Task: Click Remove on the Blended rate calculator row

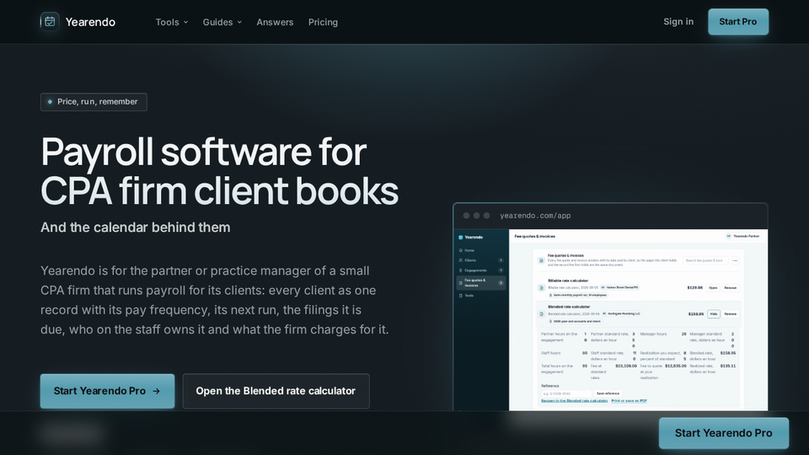Action: point(730,313)
